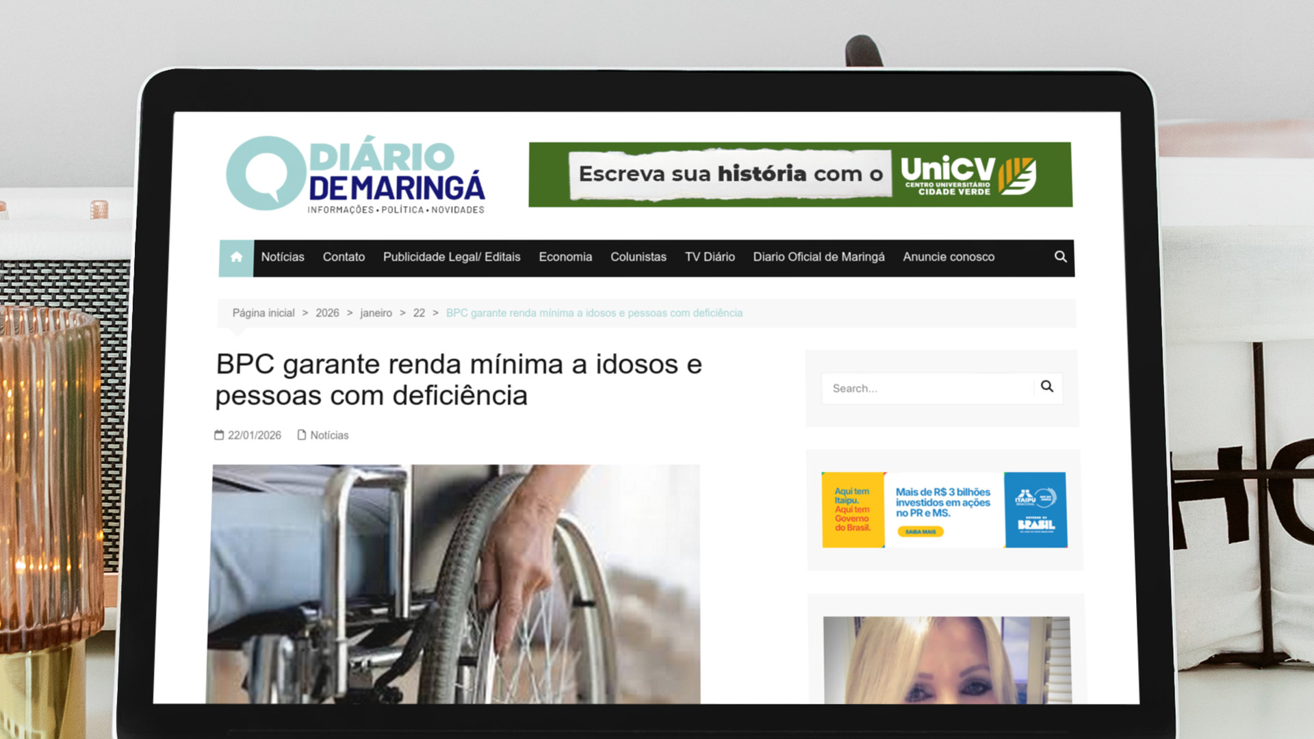Click Página inicial breadcrumb link

(263, 313)
